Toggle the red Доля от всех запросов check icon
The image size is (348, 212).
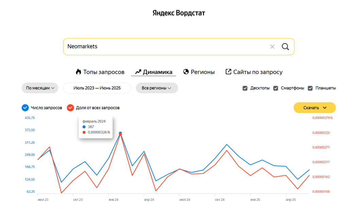pos(70,108)
